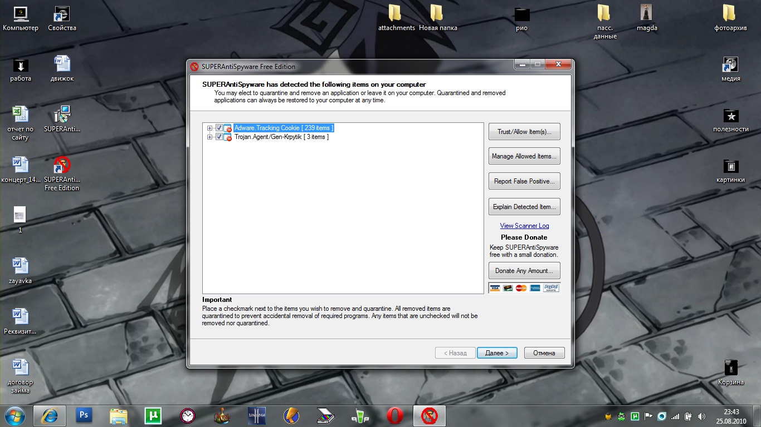The height and width of the screenshot is (427, 761).
Task: Select the Новая папка folder
Action: tap(438, 18)
